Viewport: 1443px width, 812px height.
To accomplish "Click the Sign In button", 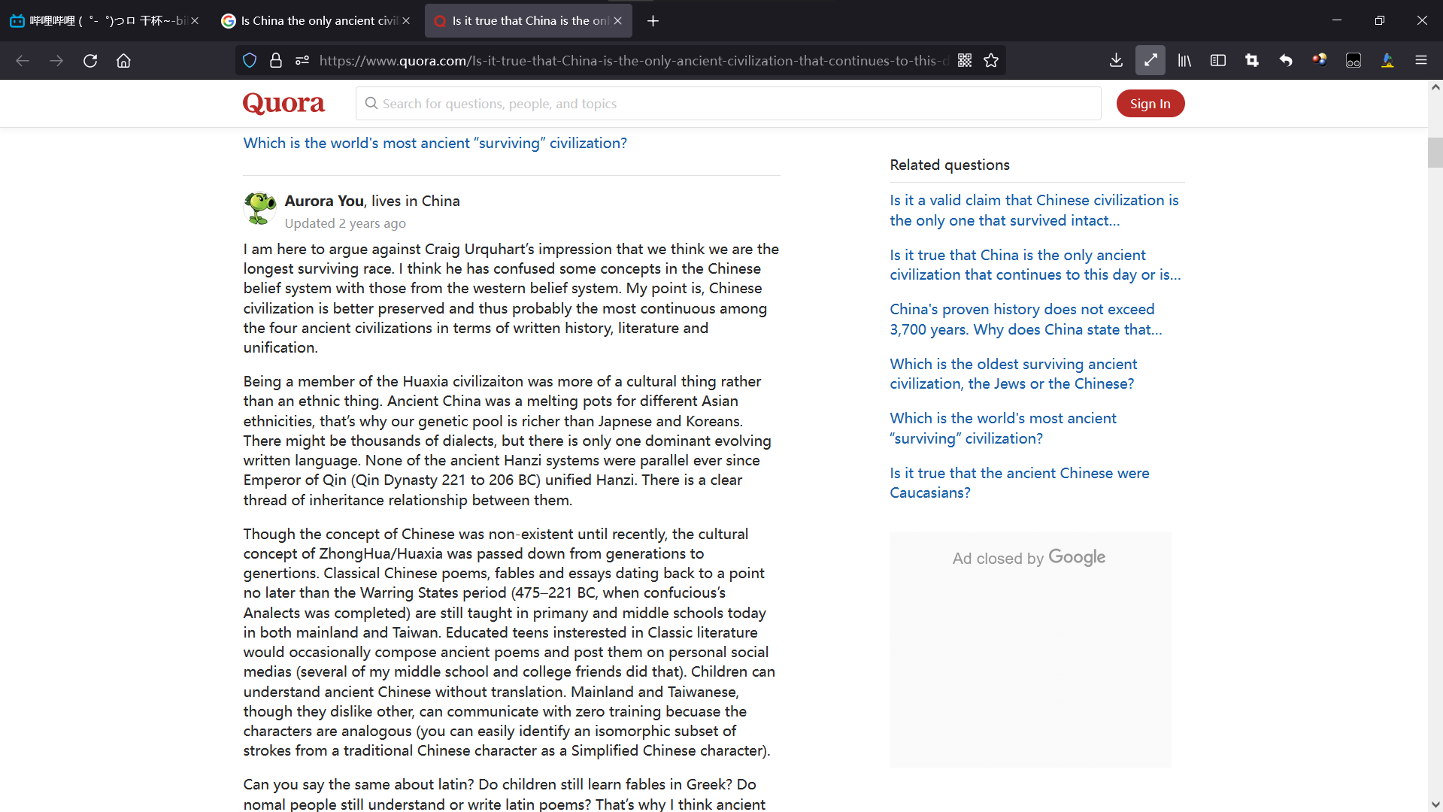I will (1150, 104).
